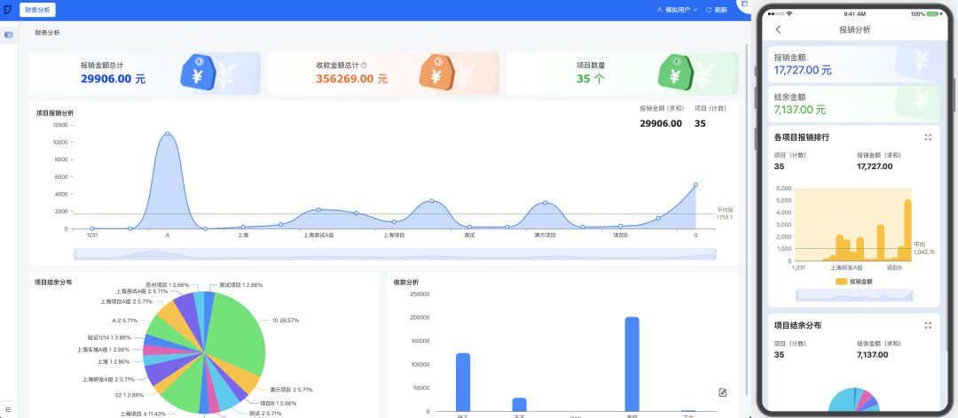
Task: Click the 财务分析 breadcrumb title
Action: click(x=48, y=33)
